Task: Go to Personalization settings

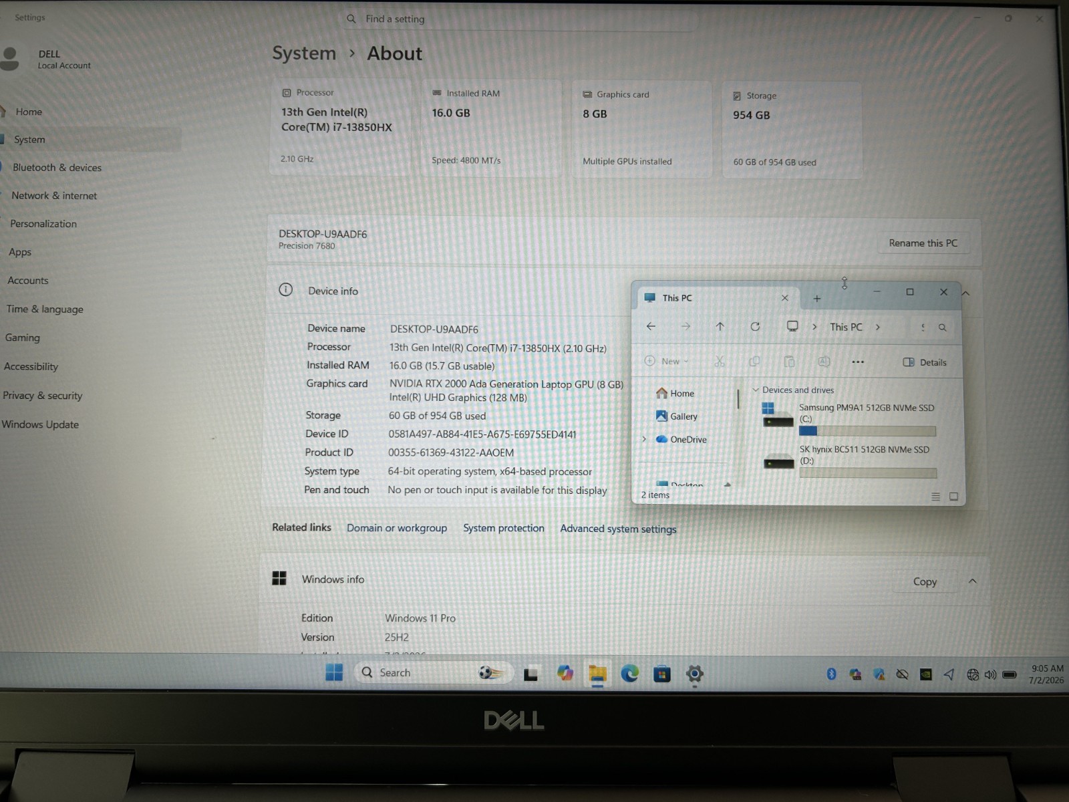Action: (43, 224)
